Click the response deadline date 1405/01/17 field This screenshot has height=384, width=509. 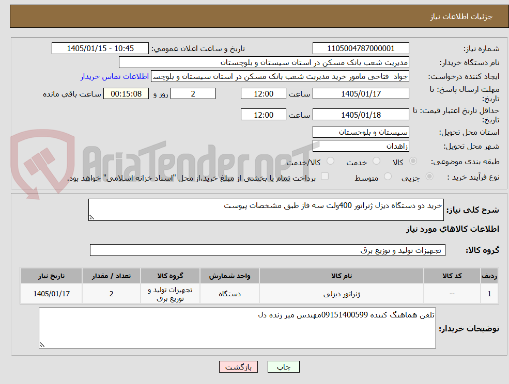tap(361, 94)
